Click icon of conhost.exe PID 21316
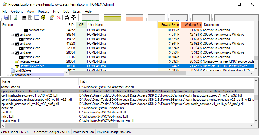Screen dimensions: 259x135 point(21,57)
